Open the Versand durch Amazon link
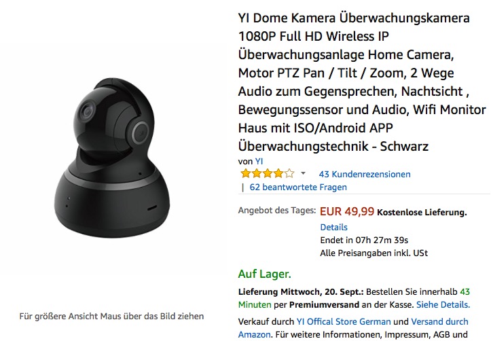491x341 pixels. pos(353,328)
